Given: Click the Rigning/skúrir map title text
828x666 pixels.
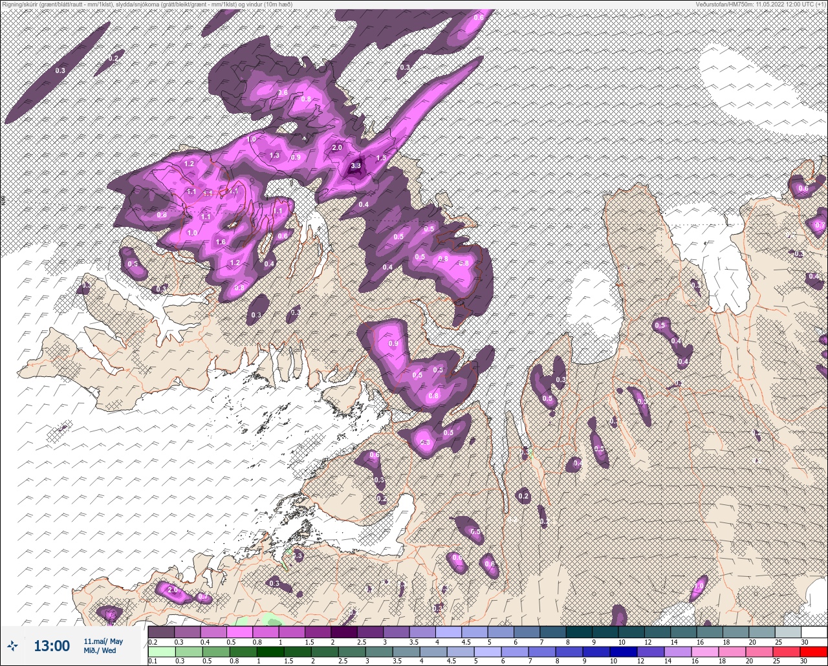Looking at the screenshot, I should coord(147,5).
